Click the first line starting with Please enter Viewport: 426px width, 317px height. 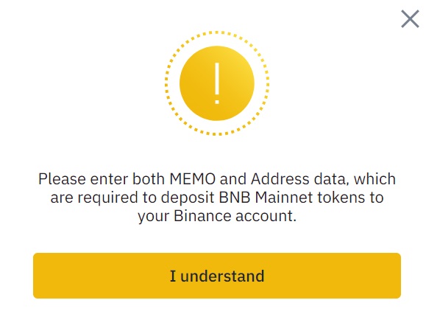pos(217,179)
